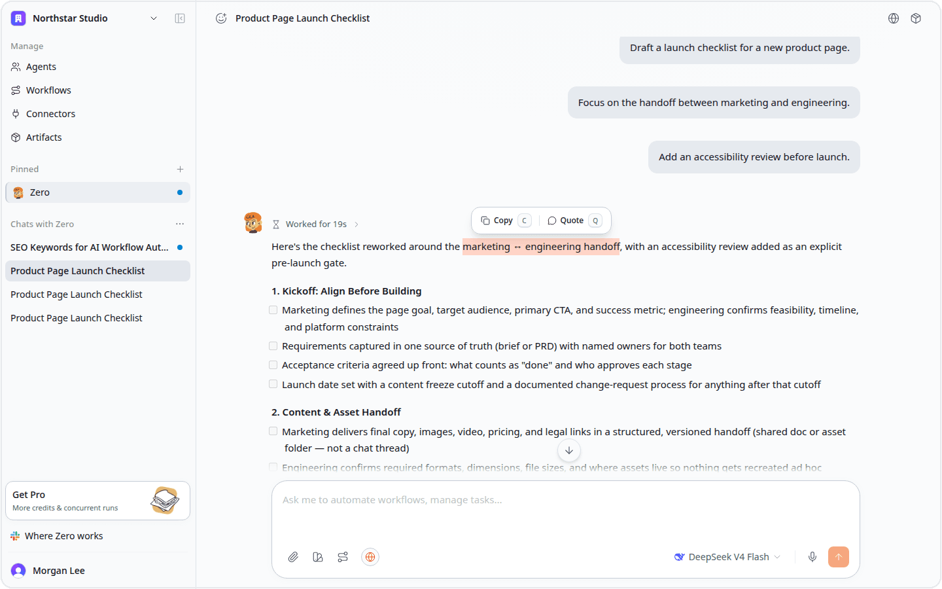Click the 'Product Page Launch Checklist' header title

302,18
